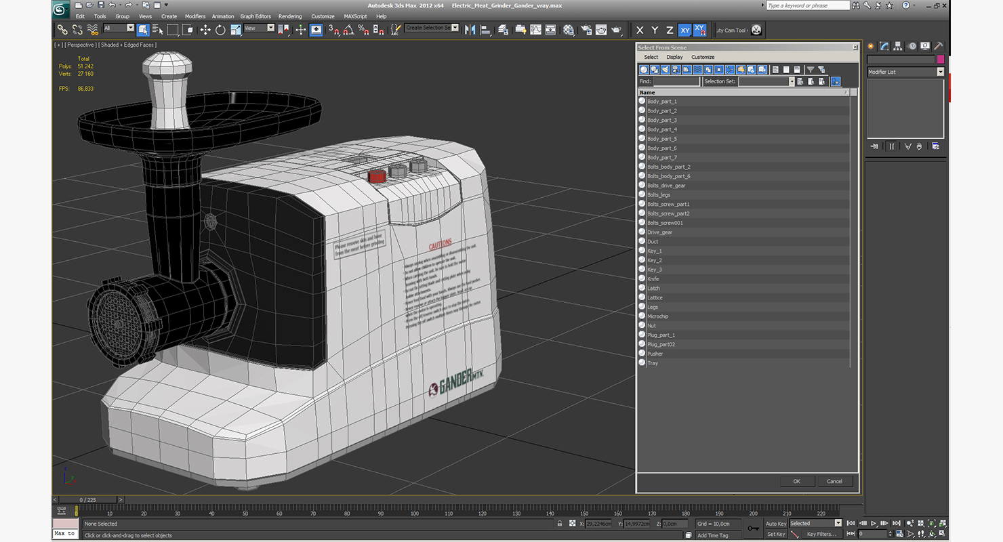The height and width of the screenshot is (542, 1003).
Task: Click the Unlink Selection tool
Action: [77, 30]
